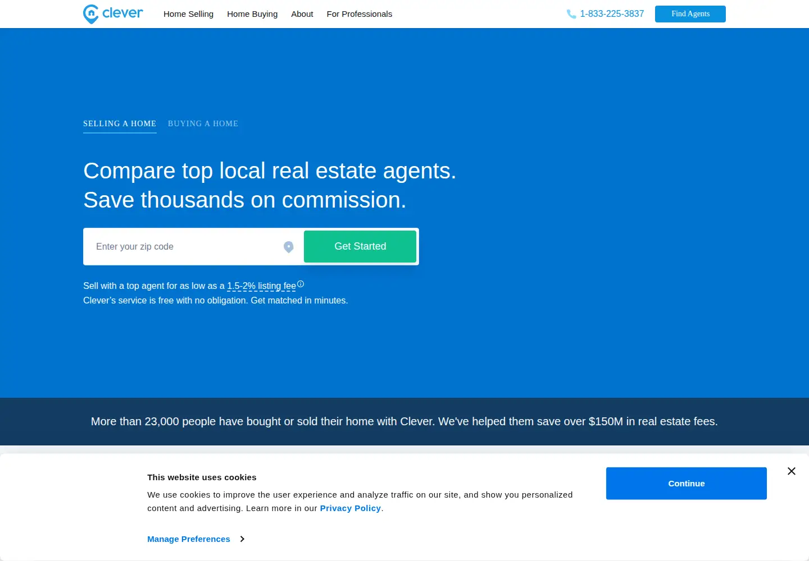Accept cookies with the Continue button

pos(687,484)
